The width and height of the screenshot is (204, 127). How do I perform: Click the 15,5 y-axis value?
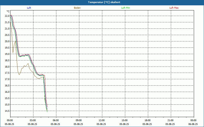[x=7, y=98]
